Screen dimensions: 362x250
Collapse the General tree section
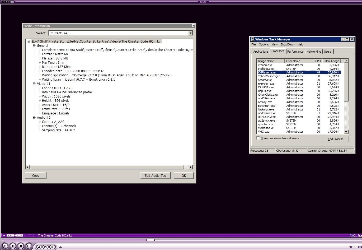coord(34,46)
